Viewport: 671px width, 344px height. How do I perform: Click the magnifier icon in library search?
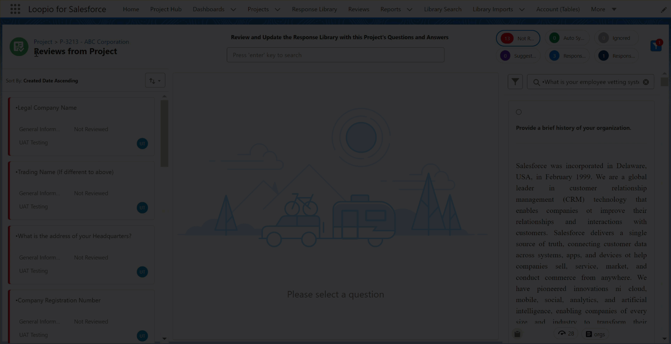536,82
